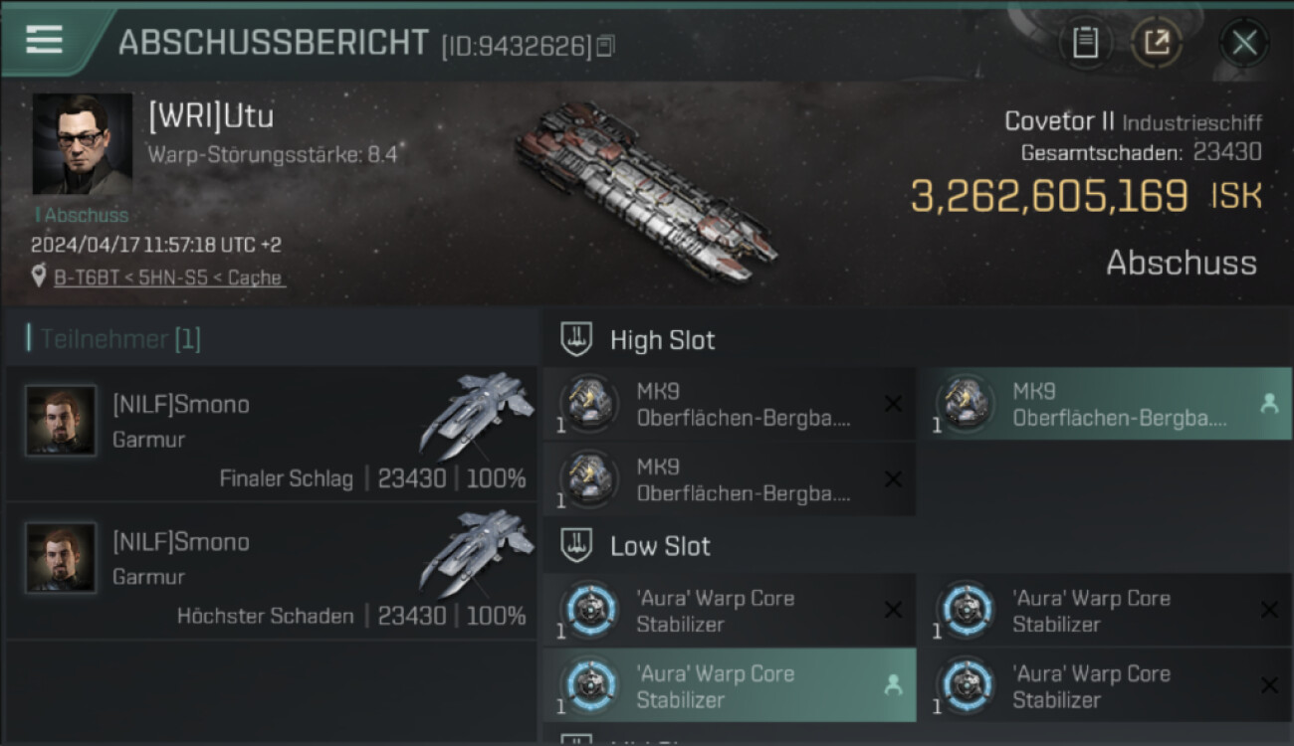View the [WRI]Utu pilot portrait
The height and width of the screenshot is (746, 1294).
83,144
